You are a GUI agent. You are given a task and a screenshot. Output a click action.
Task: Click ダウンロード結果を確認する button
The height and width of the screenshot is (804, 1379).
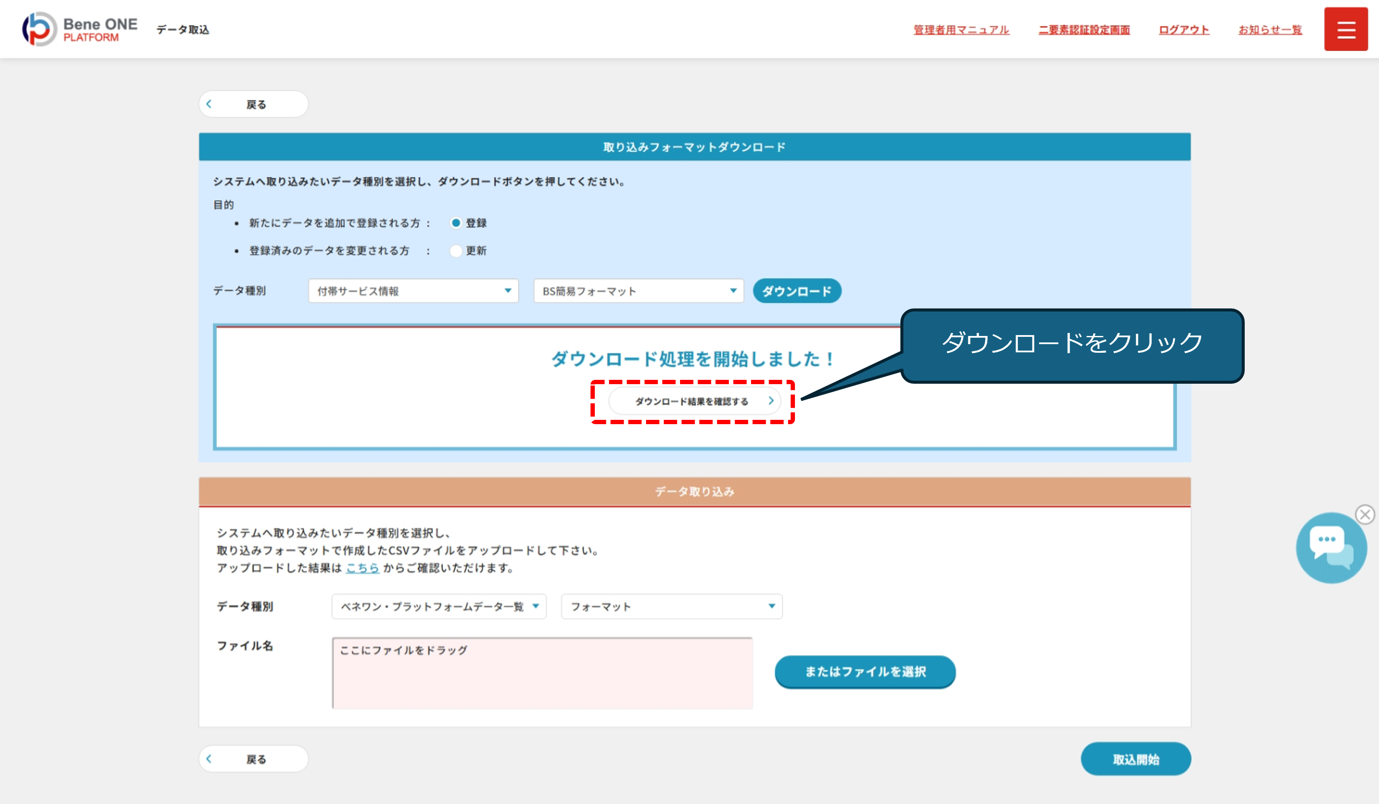pos(694,401)
